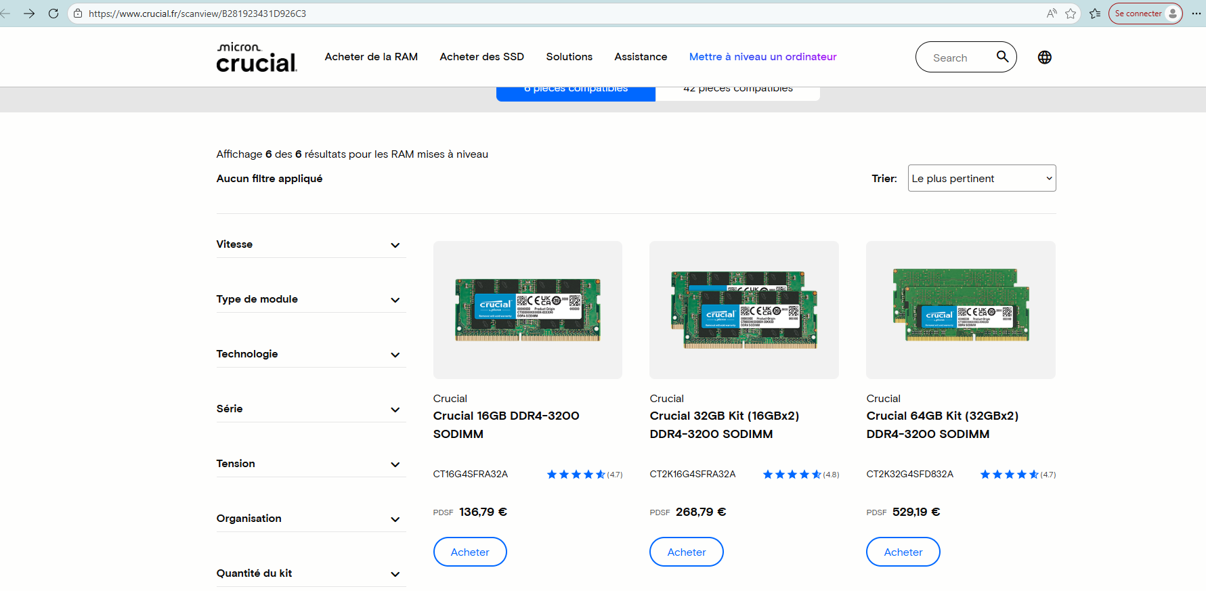This screenshot has height=591, width=1206.
Task: Click the Crucial by Micron logo
Action: pos(257,58)
